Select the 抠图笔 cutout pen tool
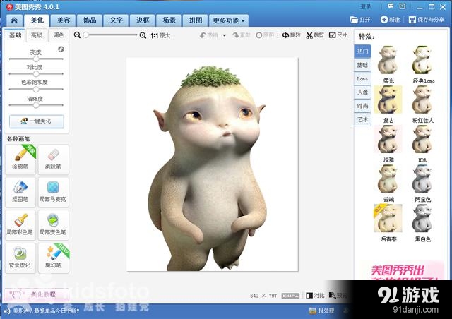 20,192
